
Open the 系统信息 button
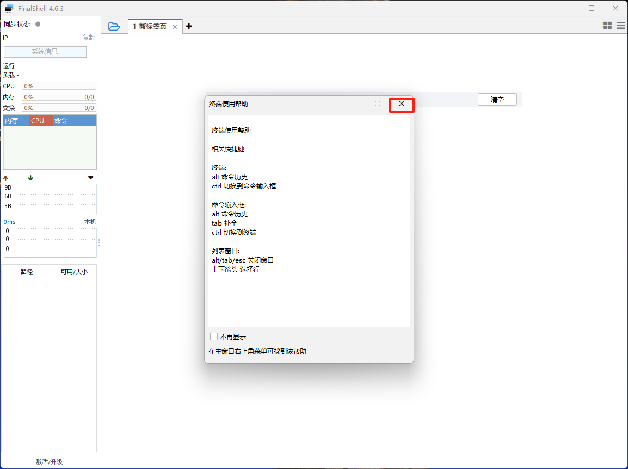(x=45, y=52)
